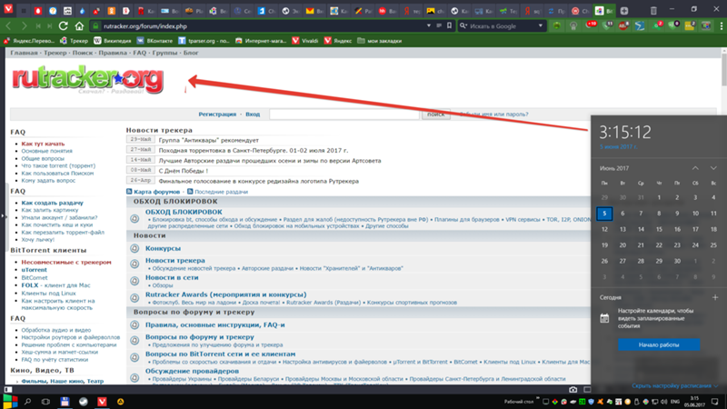Open the Как создать раздачу link
727x409 pixels.
coord(52,203)
